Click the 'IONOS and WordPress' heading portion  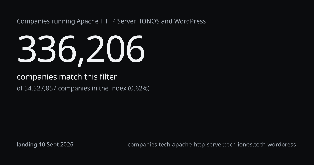click(172, 21)
